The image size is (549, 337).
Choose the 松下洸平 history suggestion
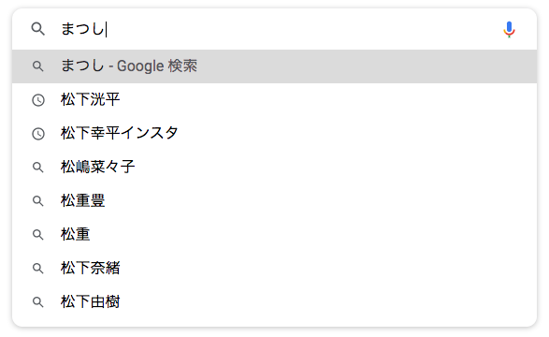pyautogui.click(x=275, y=100)
